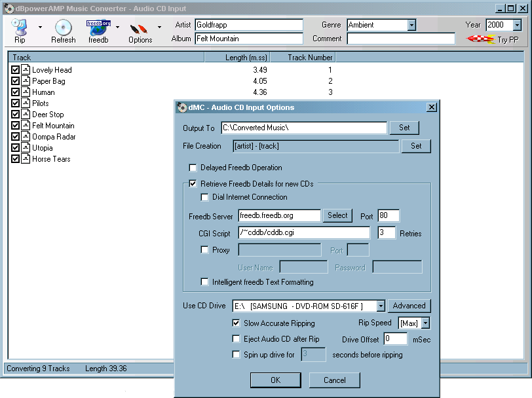Image resolution: width=532 pixels, height=398 pixels.
Task: Click the track icon beside Horse Tears
Action: pyautogui.click(x=26, y=159)
